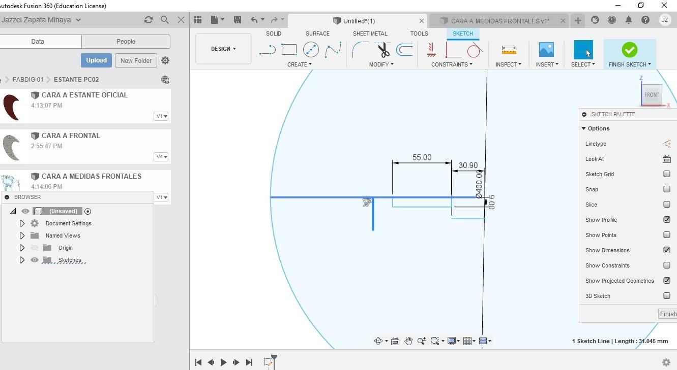The height and width of the screenshot is (370, 677).
Task: Uncheck Show Dimensions
Action: click(667, 250)
